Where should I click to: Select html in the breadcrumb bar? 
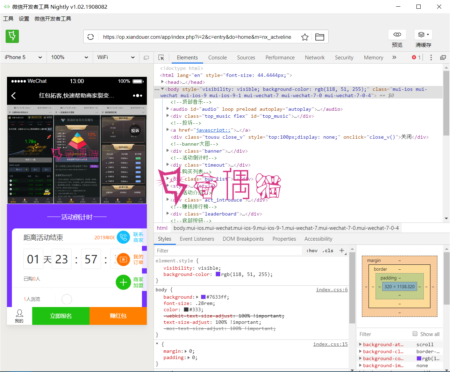click(162, 228)
